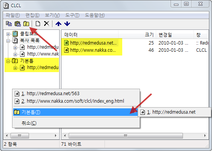Click the move up arrow icon
Screen dimensions: 212x151
pos(58,24)
